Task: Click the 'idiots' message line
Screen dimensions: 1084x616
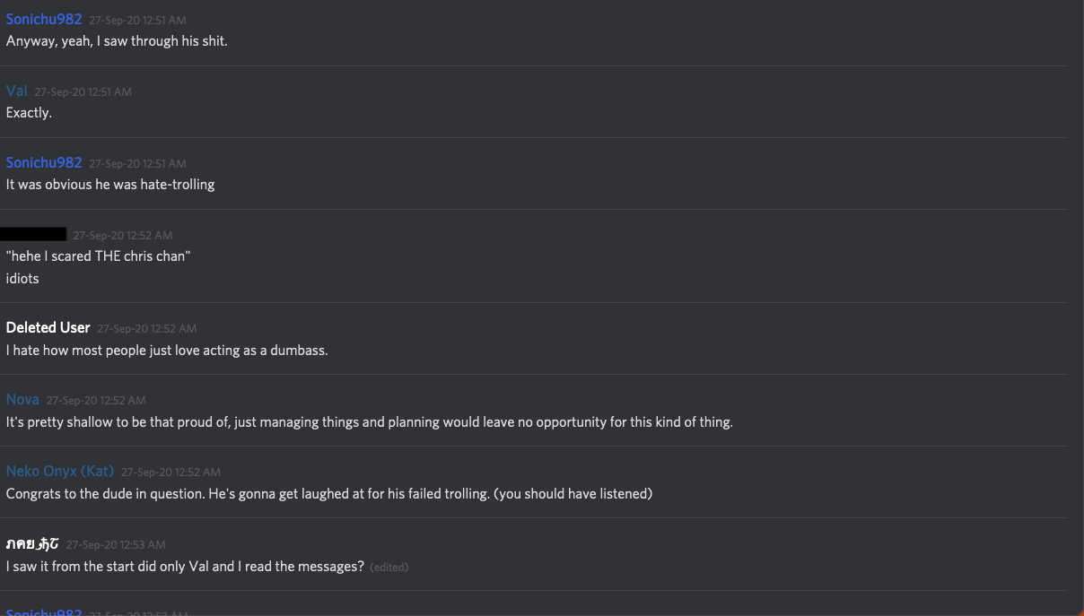Action: pos(22,278)
